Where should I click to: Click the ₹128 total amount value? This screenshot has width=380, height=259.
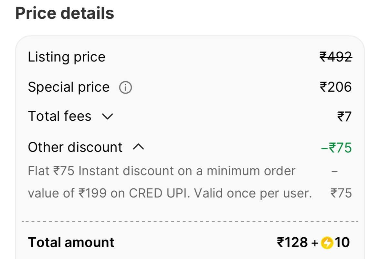(292, 242)
